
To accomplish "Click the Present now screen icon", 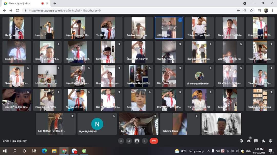I will (x=137, y=141).
